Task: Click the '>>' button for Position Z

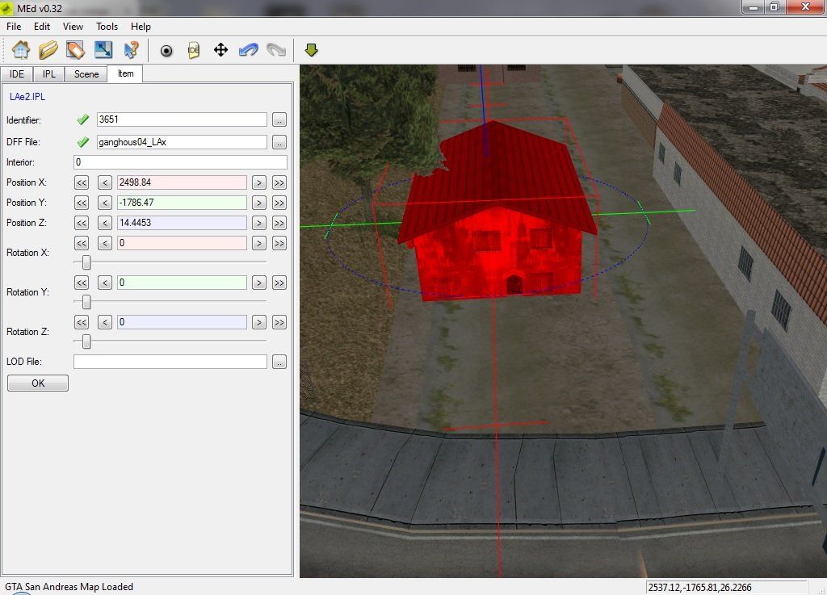Action: 279,224
